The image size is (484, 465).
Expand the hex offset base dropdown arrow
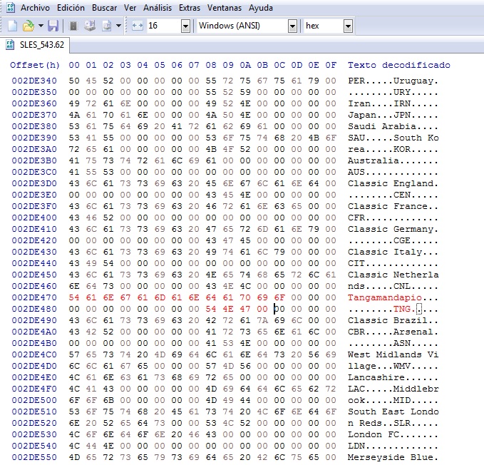(x=348, y=26)
